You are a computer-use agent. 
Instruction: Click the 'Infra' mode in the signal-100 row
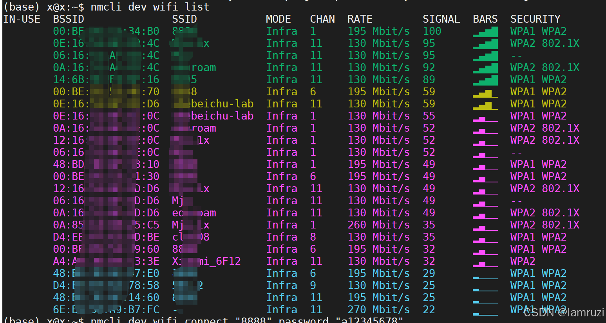pos(282,31)
